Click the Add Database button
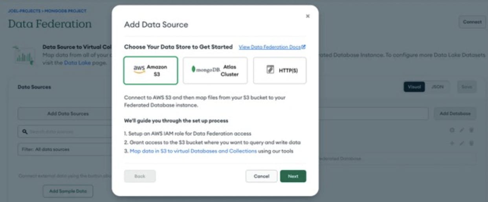The image size is (488, 202). pyautogui.click(x=455, y=114)
